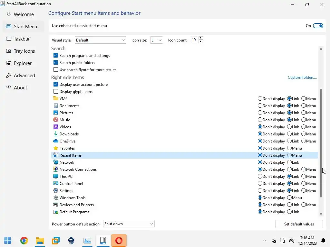This screenshot has height=247, width=330.
Task: Switch to the Explorer section
Action: click(x=24, y=63)
